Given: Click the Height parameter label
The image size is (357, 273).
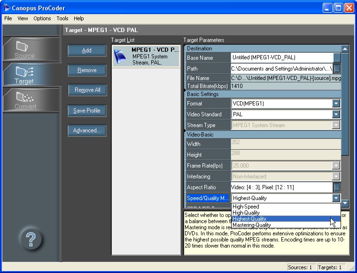Looking at the screenshot, I should click(194, 155).
